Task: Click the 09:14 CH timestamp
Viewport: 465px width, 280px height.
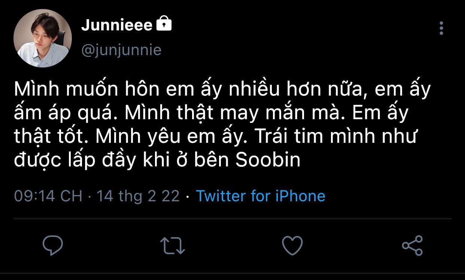Action: click(48, 196)
